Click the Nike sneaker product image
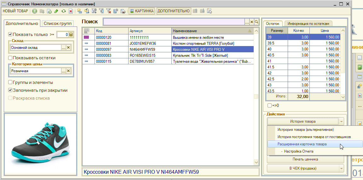The image size is (363, 180). (40, 143)
